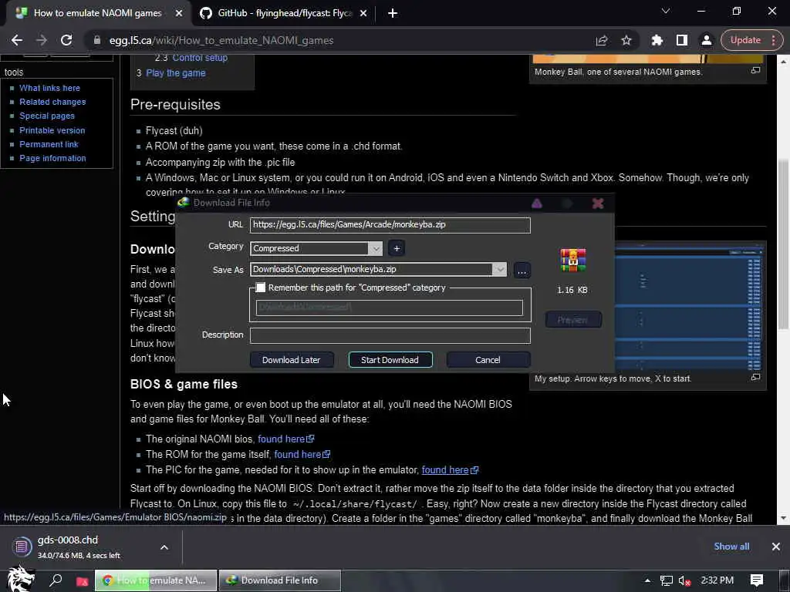Go back to previous page in Chrome
790x592 pixels.
[x=17, y=40]
